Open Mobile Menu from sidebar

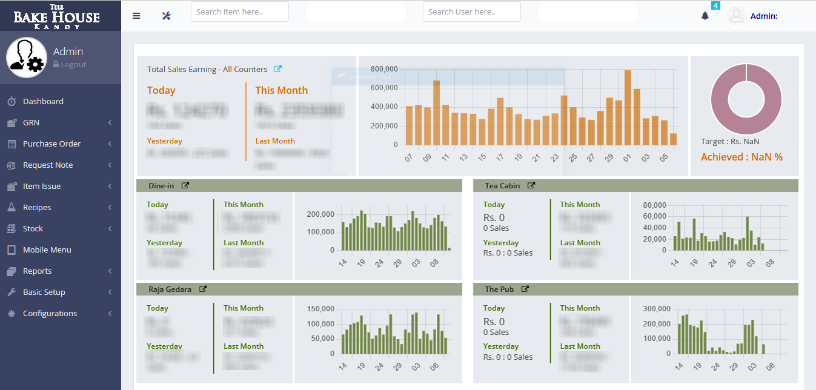coord(47,250)
